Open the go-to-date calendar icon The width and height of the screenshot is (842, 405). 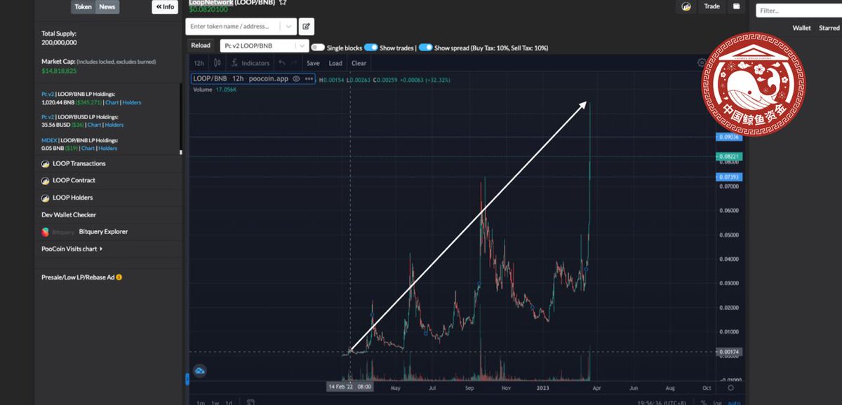250,402
